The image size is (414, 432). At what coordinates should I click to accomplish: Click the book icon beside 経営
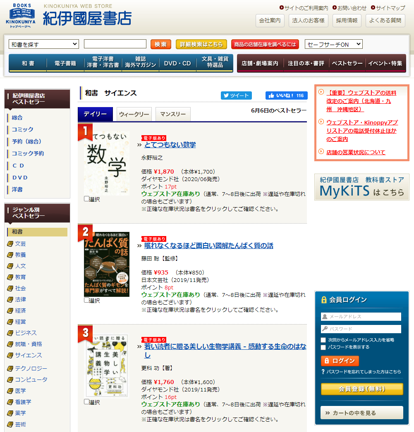(10, 322)
